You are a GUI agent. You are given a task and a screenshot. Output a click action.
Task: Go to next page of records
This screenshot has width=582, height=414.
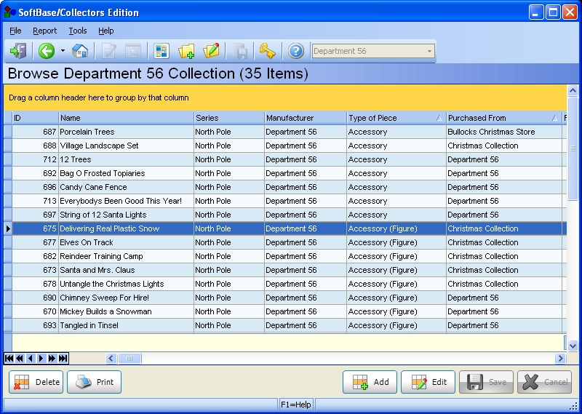point(52,358)
